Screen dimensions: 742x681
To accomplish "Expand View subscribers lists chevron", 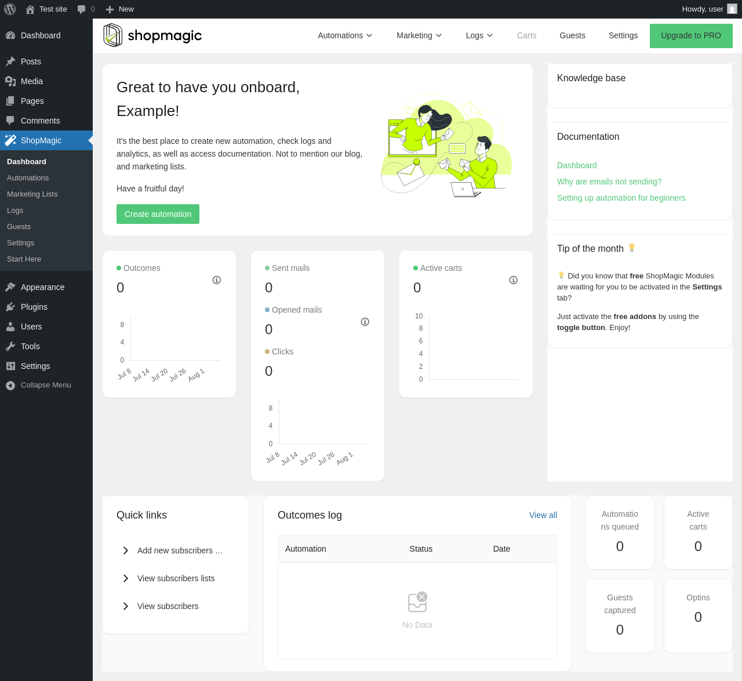I will (126, 578).
